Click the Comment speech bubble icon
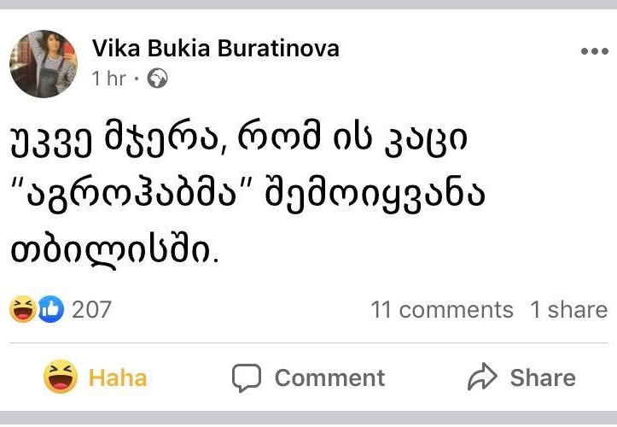Screen dimensions: 617x427 coord(247,377)
